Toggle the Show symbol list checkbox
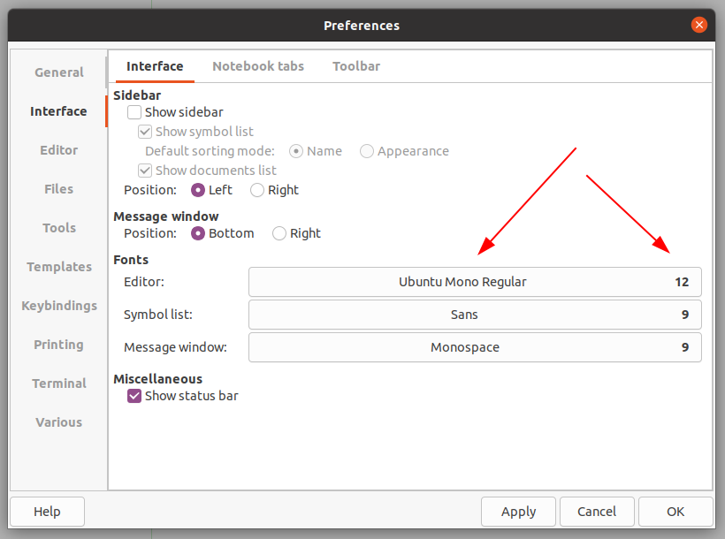Image resolution: width=725 pixels, height=539 pixels. tap(145, 132)
